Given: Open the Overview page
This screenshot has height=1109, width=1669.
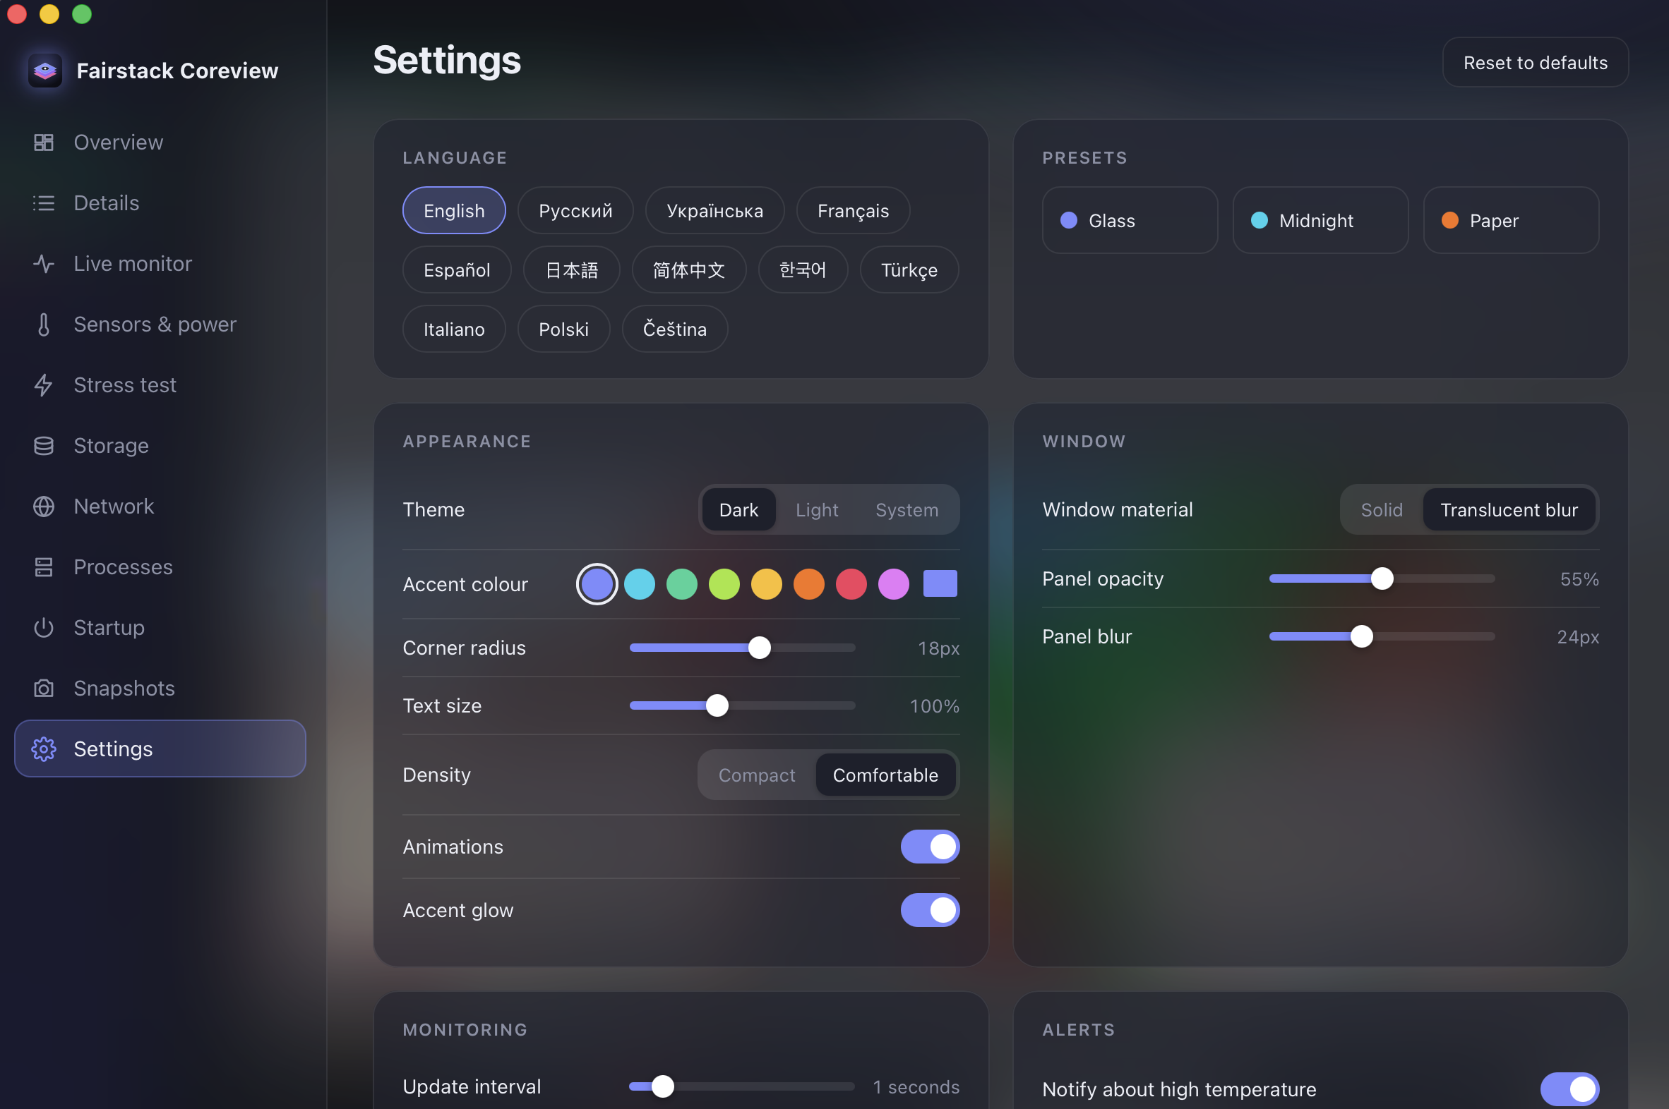Looking at the screenshot, I should point(160,143).
